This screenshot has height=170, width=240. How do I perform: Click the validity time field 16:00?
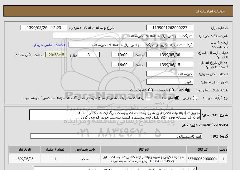(x=122, y=65)
